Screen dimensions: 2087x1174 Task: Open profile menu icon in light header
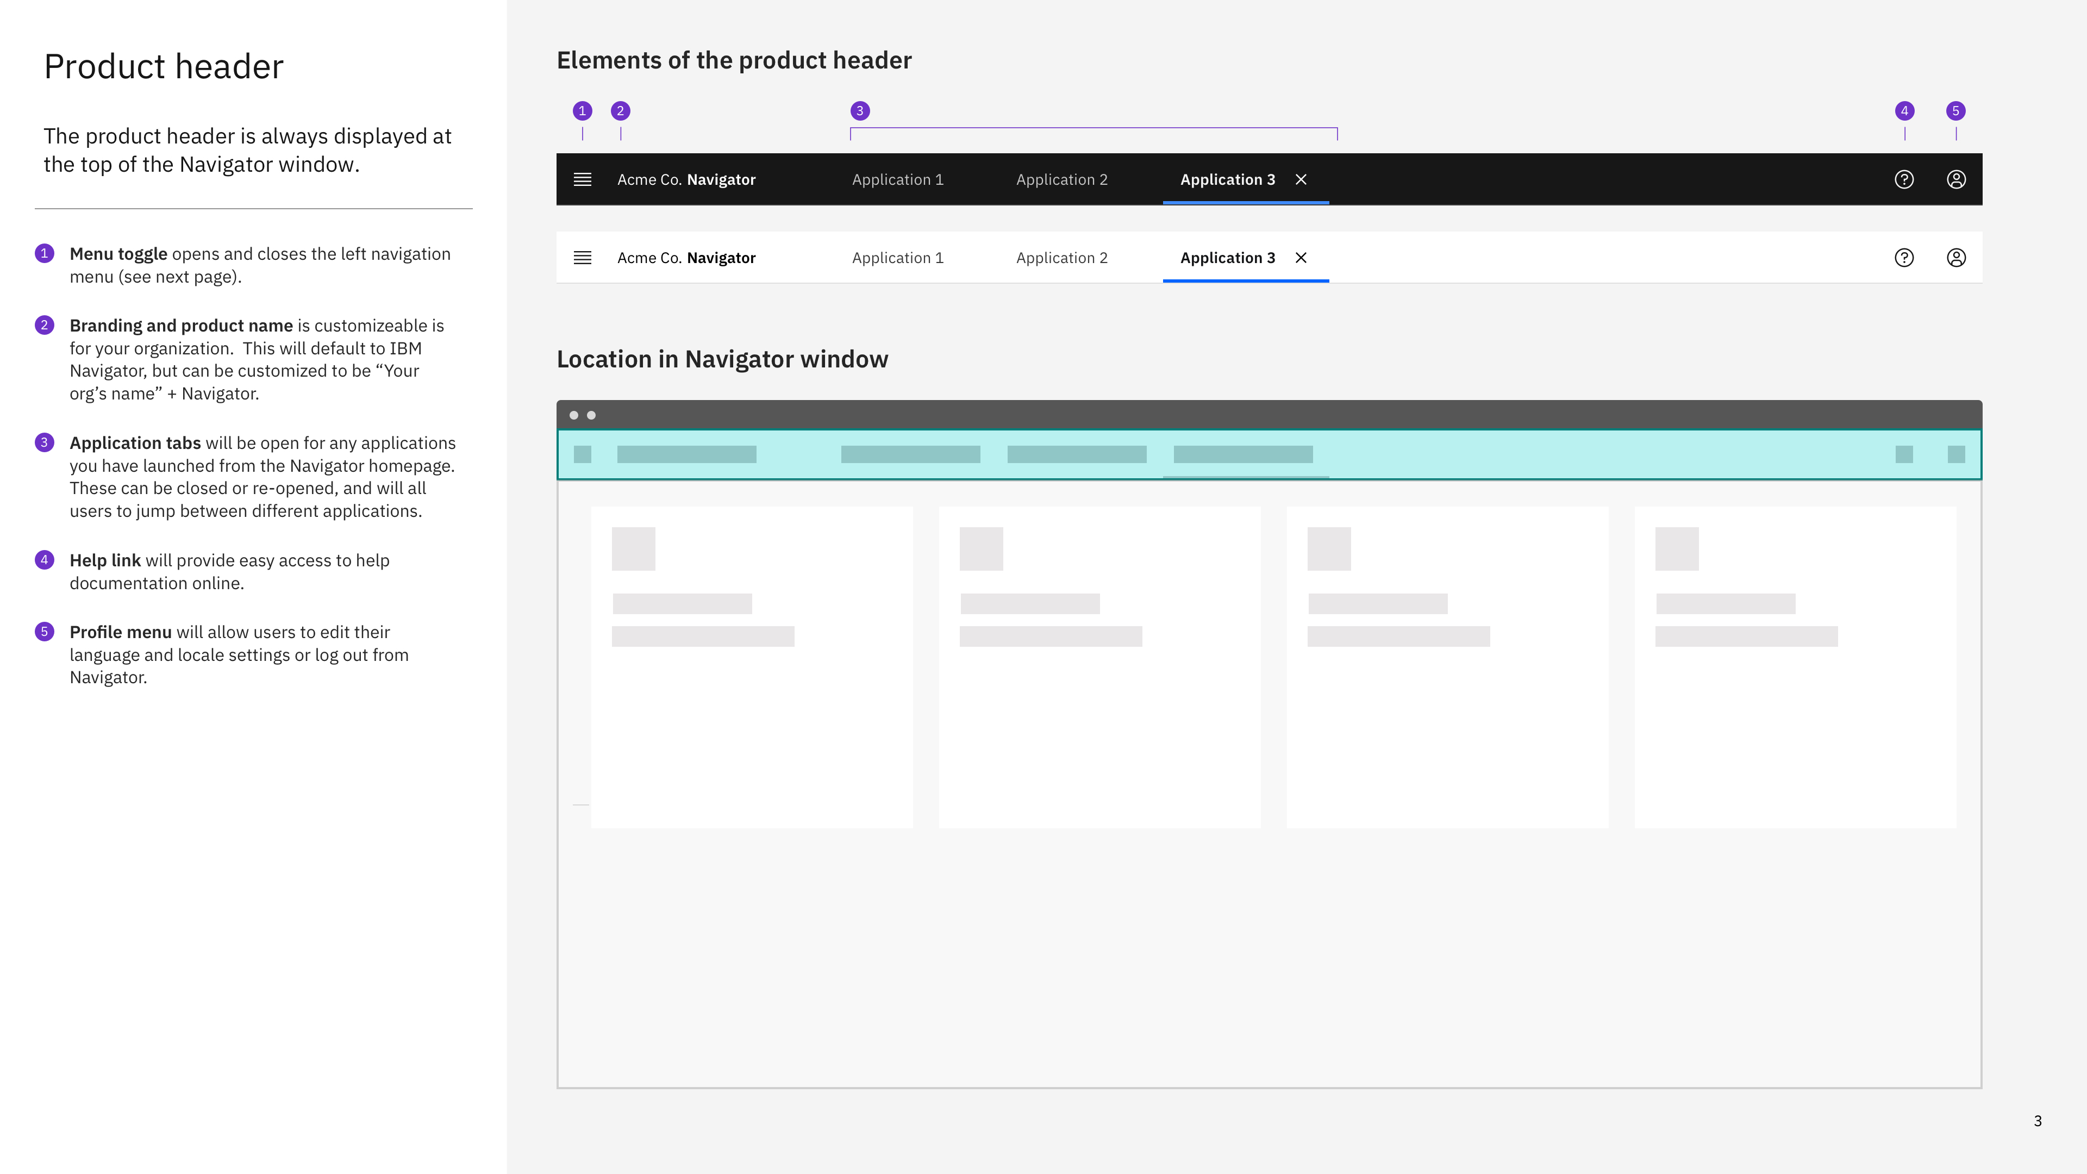[x=1956, y=258]
